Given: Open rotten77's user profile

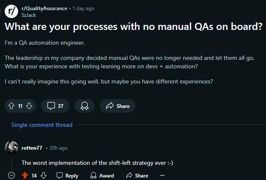Looking at the screenshot, I should [32, 148].
